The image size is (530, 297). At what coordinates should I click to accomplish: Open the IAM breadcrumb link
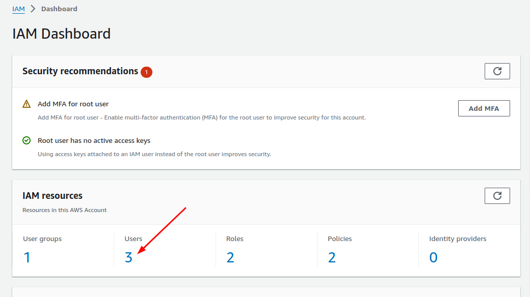click(x=18, y=9)
